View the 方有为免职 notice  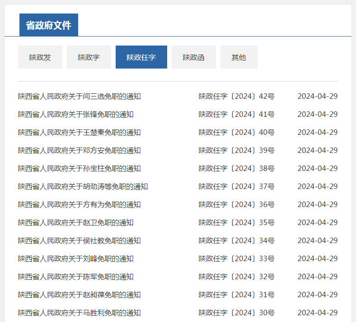point(79,205)
